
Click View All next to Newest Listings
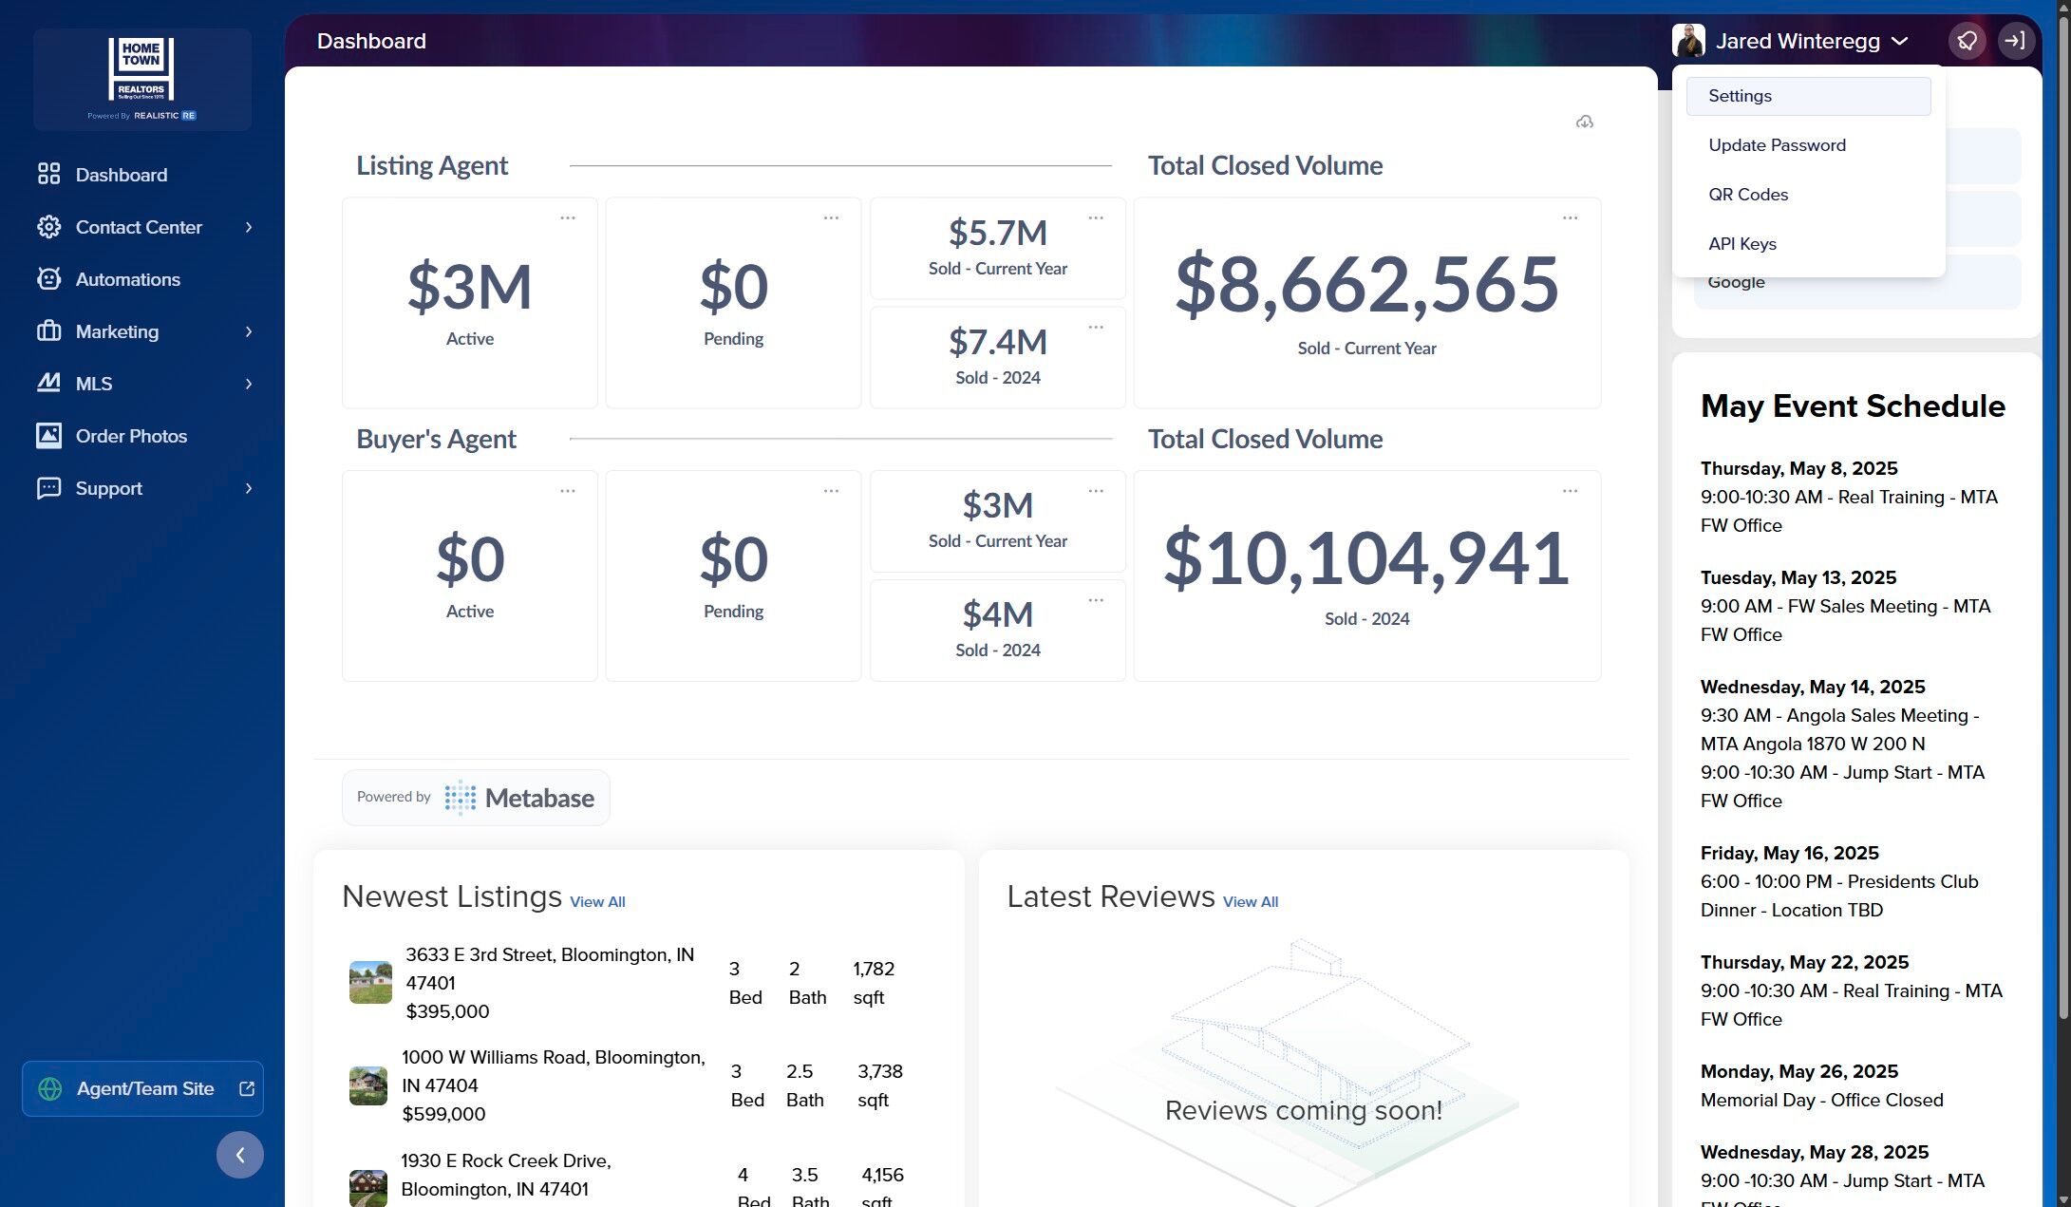[x=597, y=902]
